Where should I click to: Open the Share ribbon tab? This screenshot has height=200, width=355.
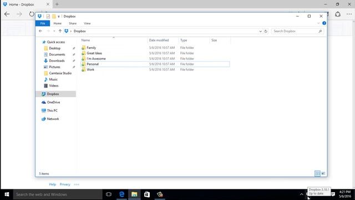pos(73,23)
